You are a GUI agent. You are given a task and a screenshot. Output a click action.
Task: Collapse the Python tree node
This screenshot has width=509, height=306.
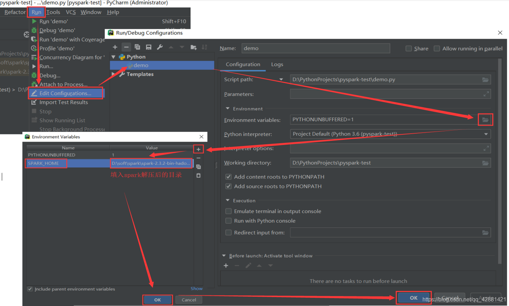point(114,57)
